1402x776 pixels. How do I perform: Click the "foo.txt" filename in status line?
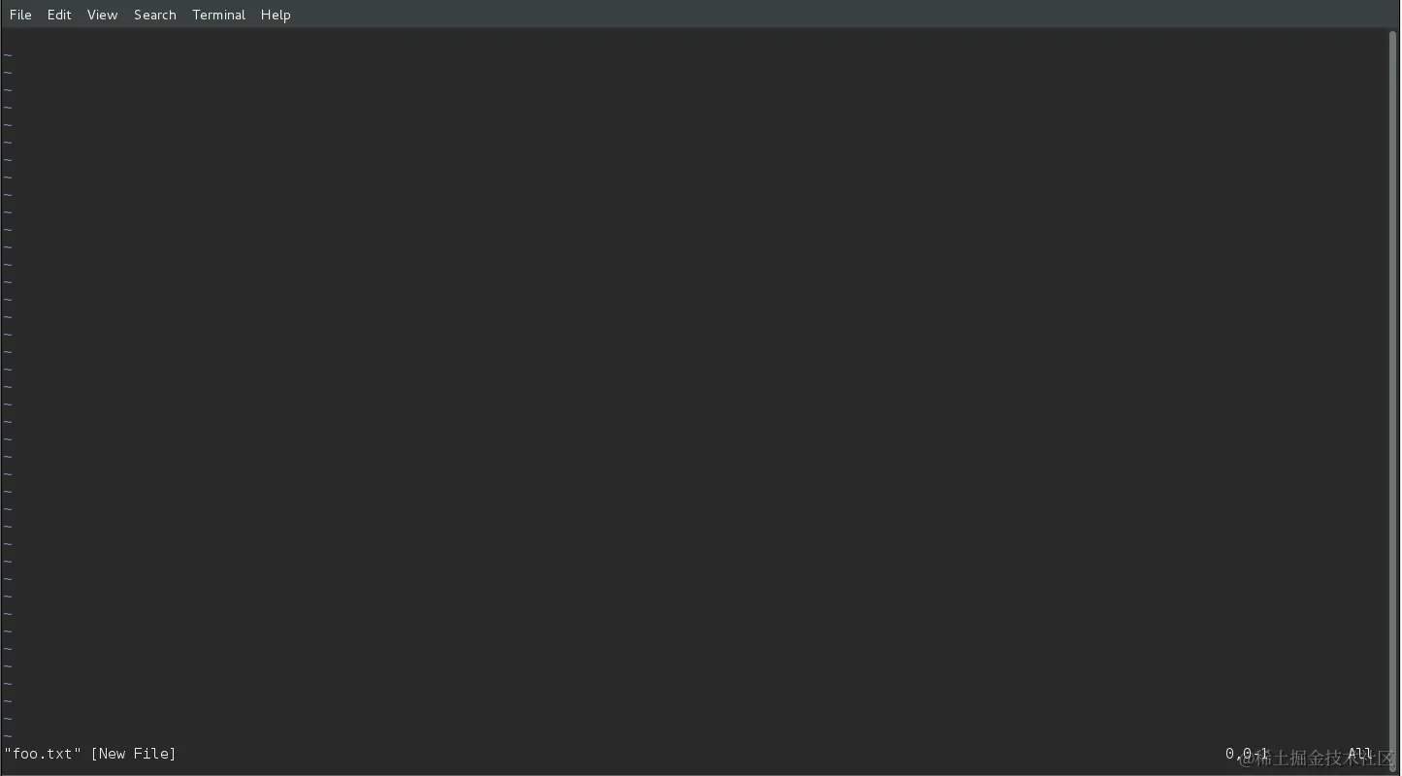[43, 754]
